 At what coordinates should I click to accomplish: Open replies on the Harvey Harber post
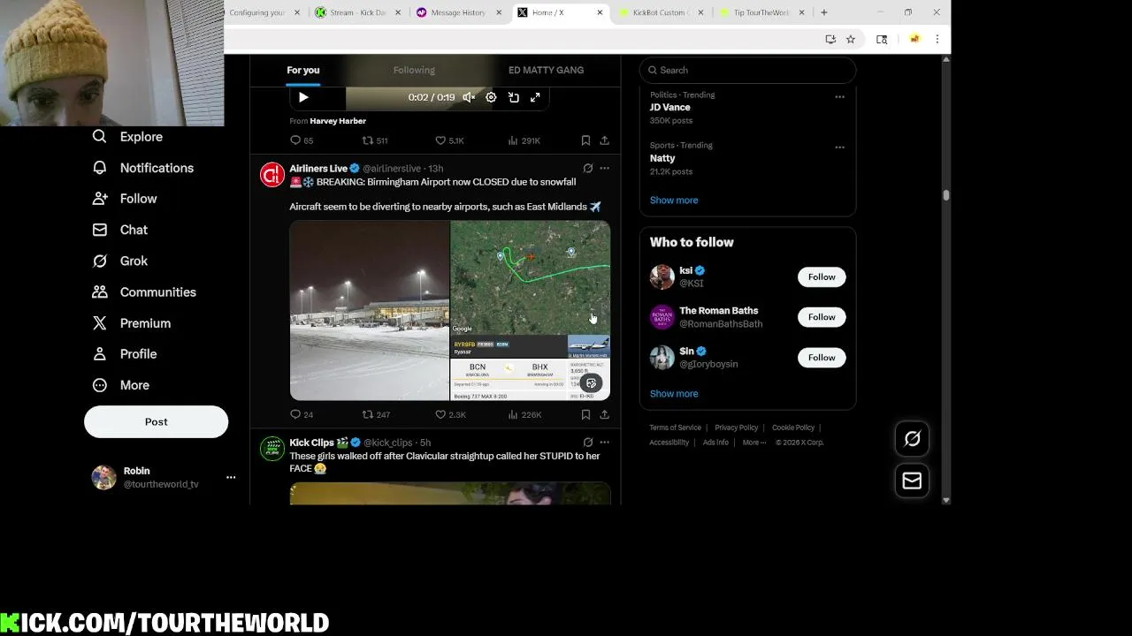tap(302, 140)
